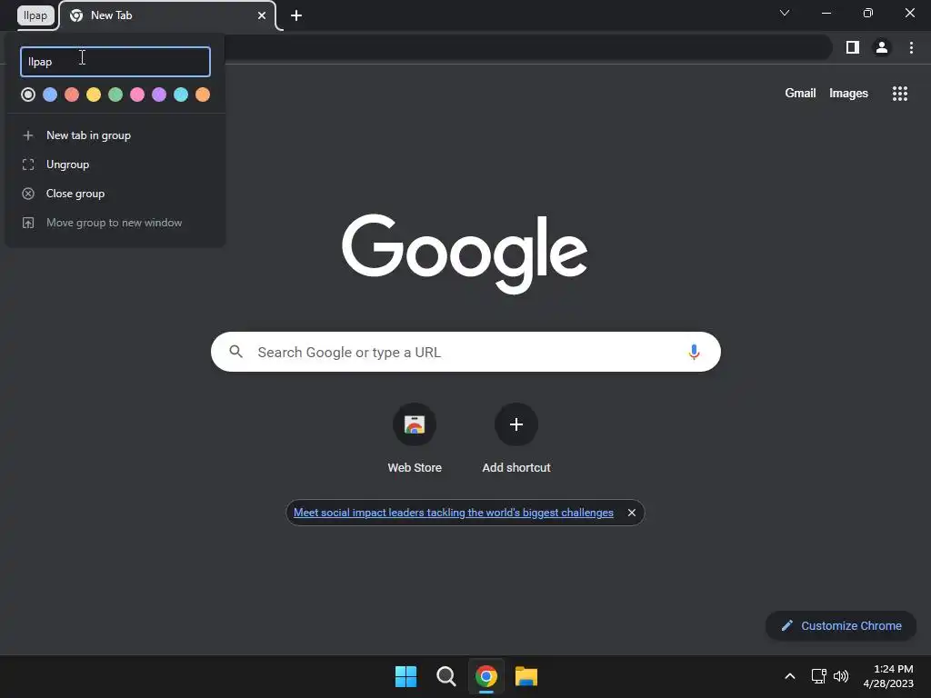Click the tab group name input field
Image resolution: width=931 pixels, height=698 pixels.
pos(115,62)
